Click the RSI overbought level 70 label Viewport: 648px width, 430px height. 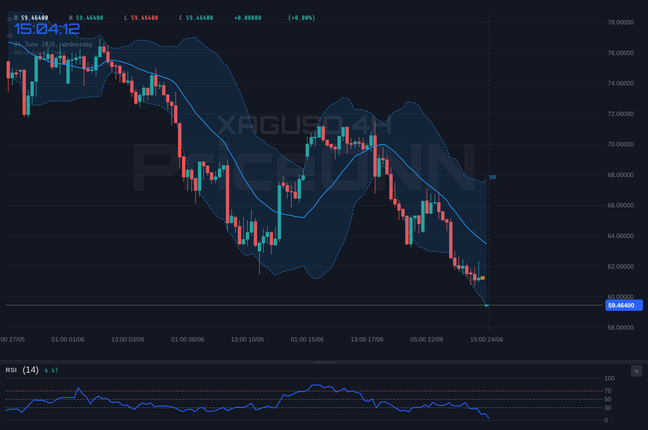(608, 391)
